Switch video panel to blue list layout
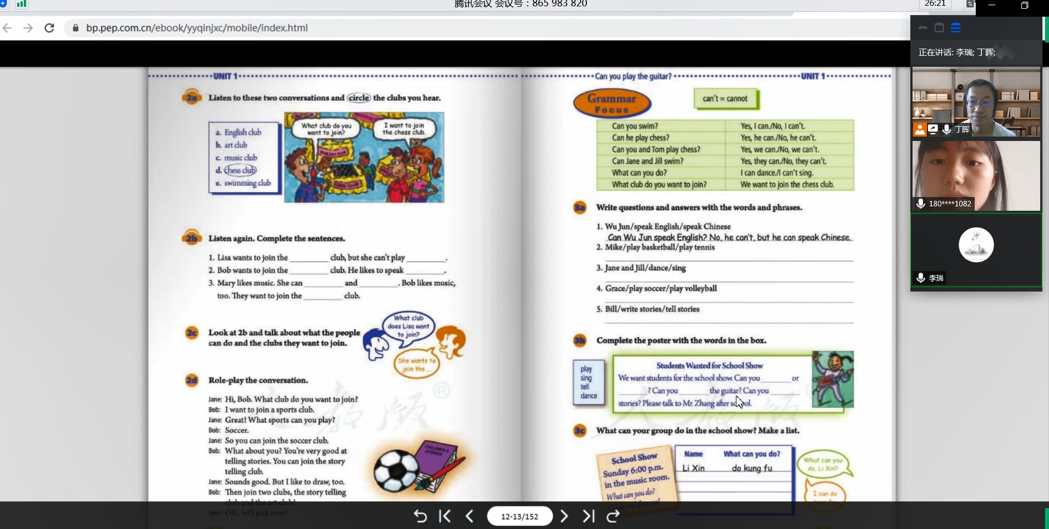 tap(956, 28)
